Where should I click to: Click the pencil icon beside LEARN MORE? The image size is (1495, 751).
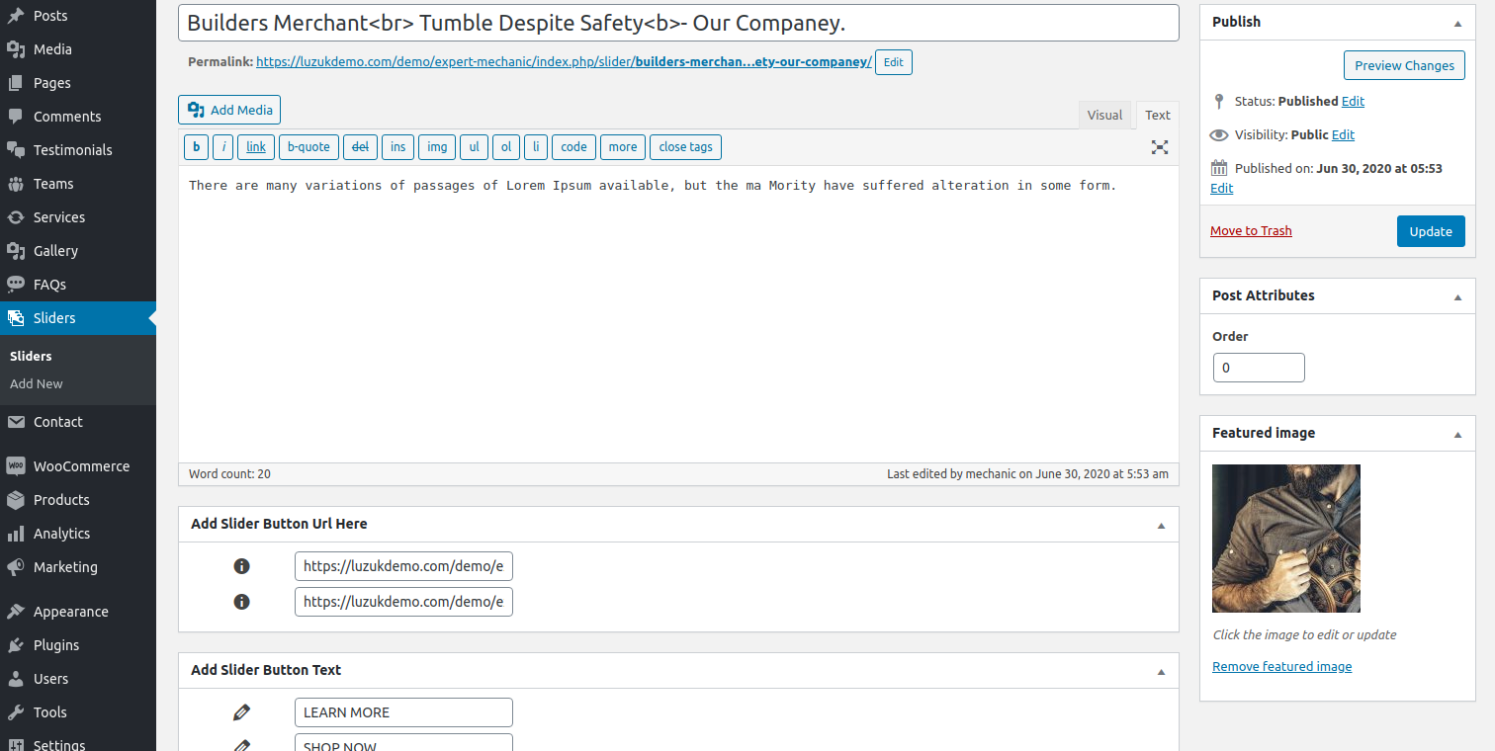tap(241, 712)
